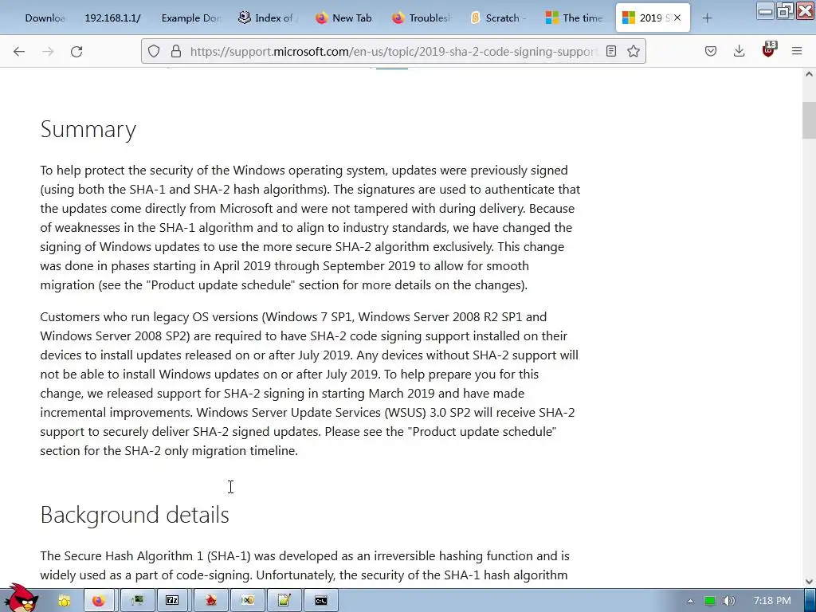This screenshot has width=816, height=612.
Task: Click the forward navigation arrow
Action: click(x=48, y=52)
